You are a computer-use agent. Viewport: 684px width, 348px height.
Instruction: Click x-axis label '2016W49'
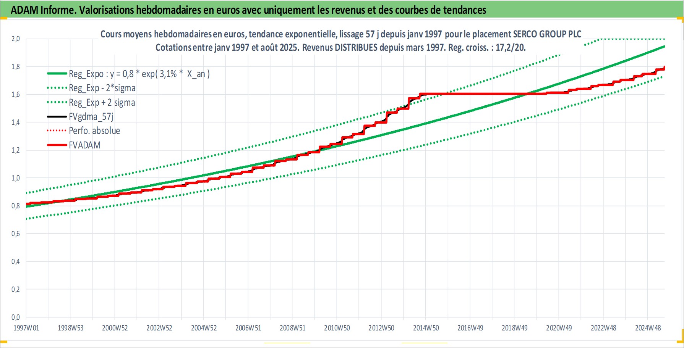click(x=470, y=328)
